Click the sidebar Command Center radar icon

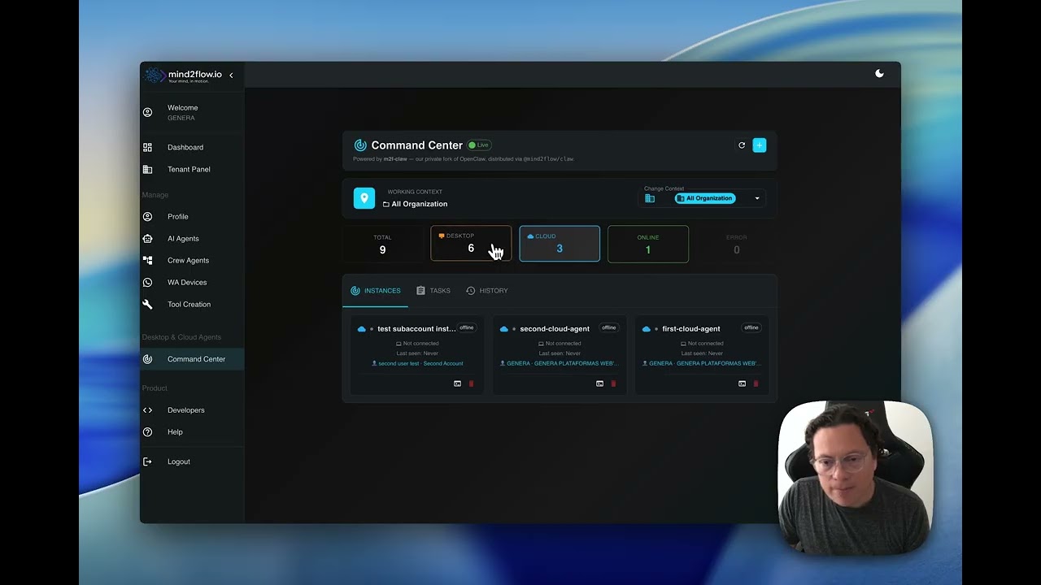pos(147,359)
